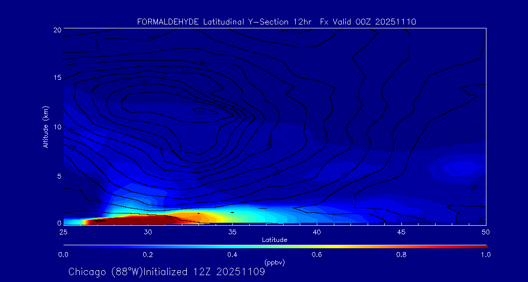Viewport: 528px width, 282px height.
Task: Click the 'Chicago (88°W)Initialized 12Z 20251109' footer text
Action: click(167, 272)
